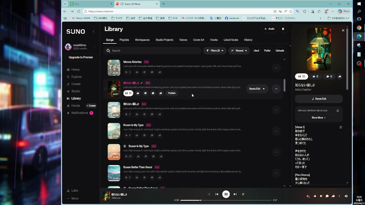Screen dimensions: 365x205
Task: Toggle shuffle in player bar
Action: pos(209,194)
